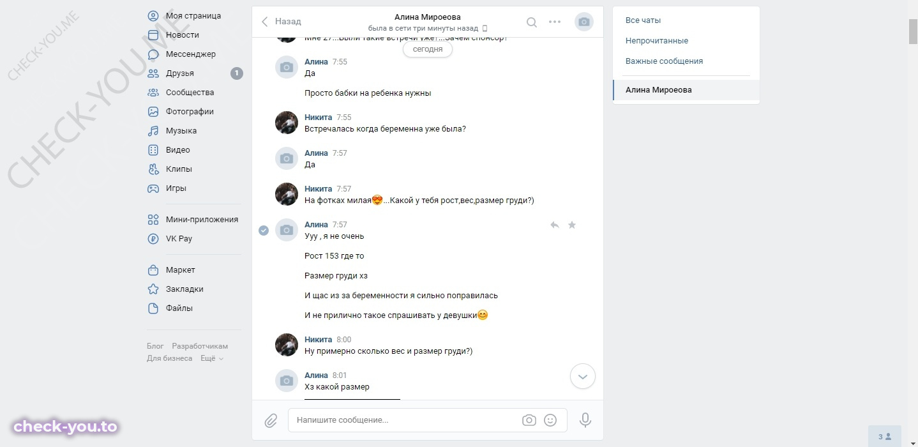Start voice message with microphone icon
The width and height of the screenshot is (918, 447).
pos(585,420)
